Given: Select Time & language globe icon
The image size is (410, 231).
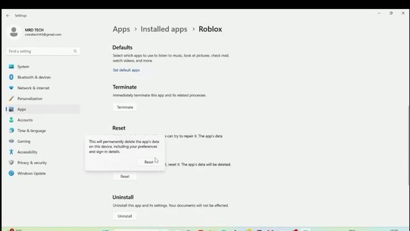Looking at the screenshot, I should (12, 131).
